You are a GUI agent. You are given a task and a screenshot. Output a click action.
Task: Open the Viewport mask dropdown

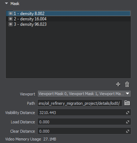point(84,94)
